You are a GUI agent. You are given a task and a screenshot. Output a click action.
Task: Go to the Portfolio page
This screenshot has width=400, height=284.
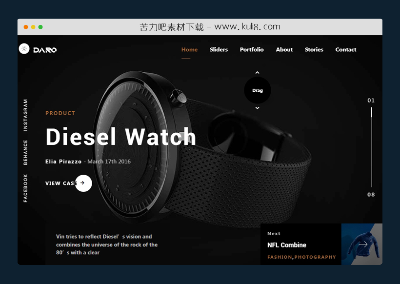252,49
